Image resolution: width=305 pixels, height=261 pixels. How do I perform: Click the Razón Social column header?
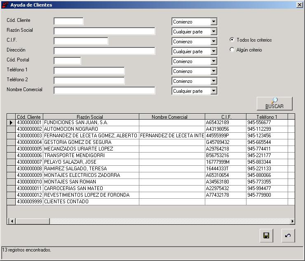point(91,117)
